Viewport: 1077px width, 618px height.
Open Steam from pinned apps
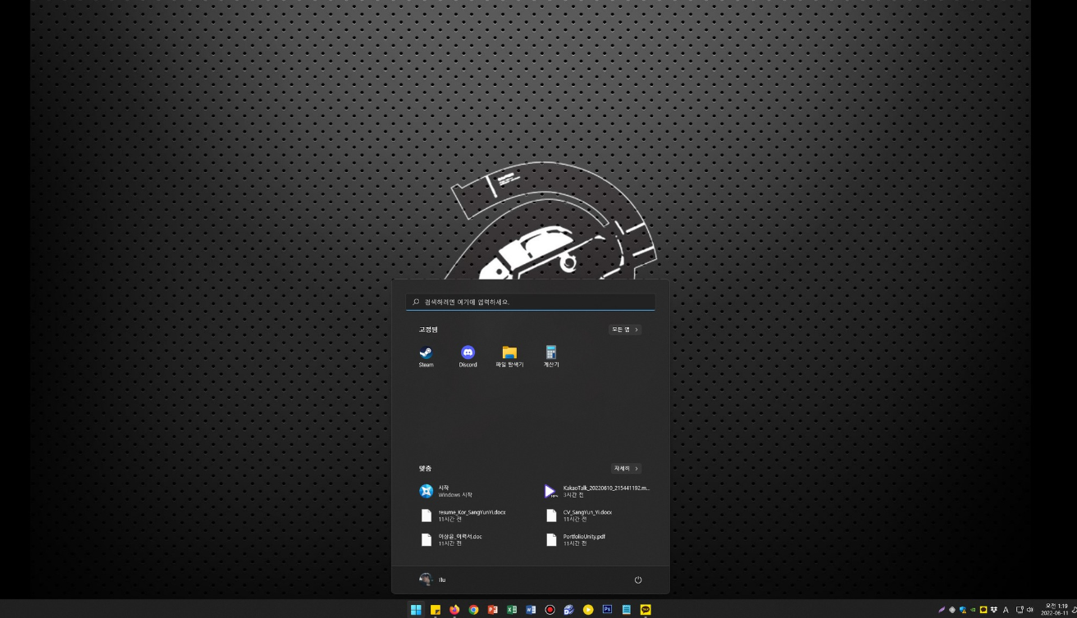tap(426, 356)
